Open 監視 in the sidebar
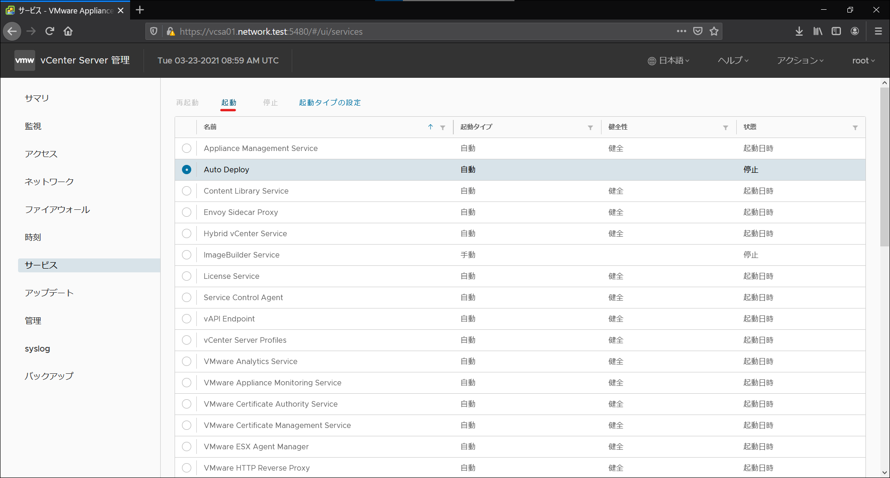This screenshot has height=478, width=890. coord(33,126)
